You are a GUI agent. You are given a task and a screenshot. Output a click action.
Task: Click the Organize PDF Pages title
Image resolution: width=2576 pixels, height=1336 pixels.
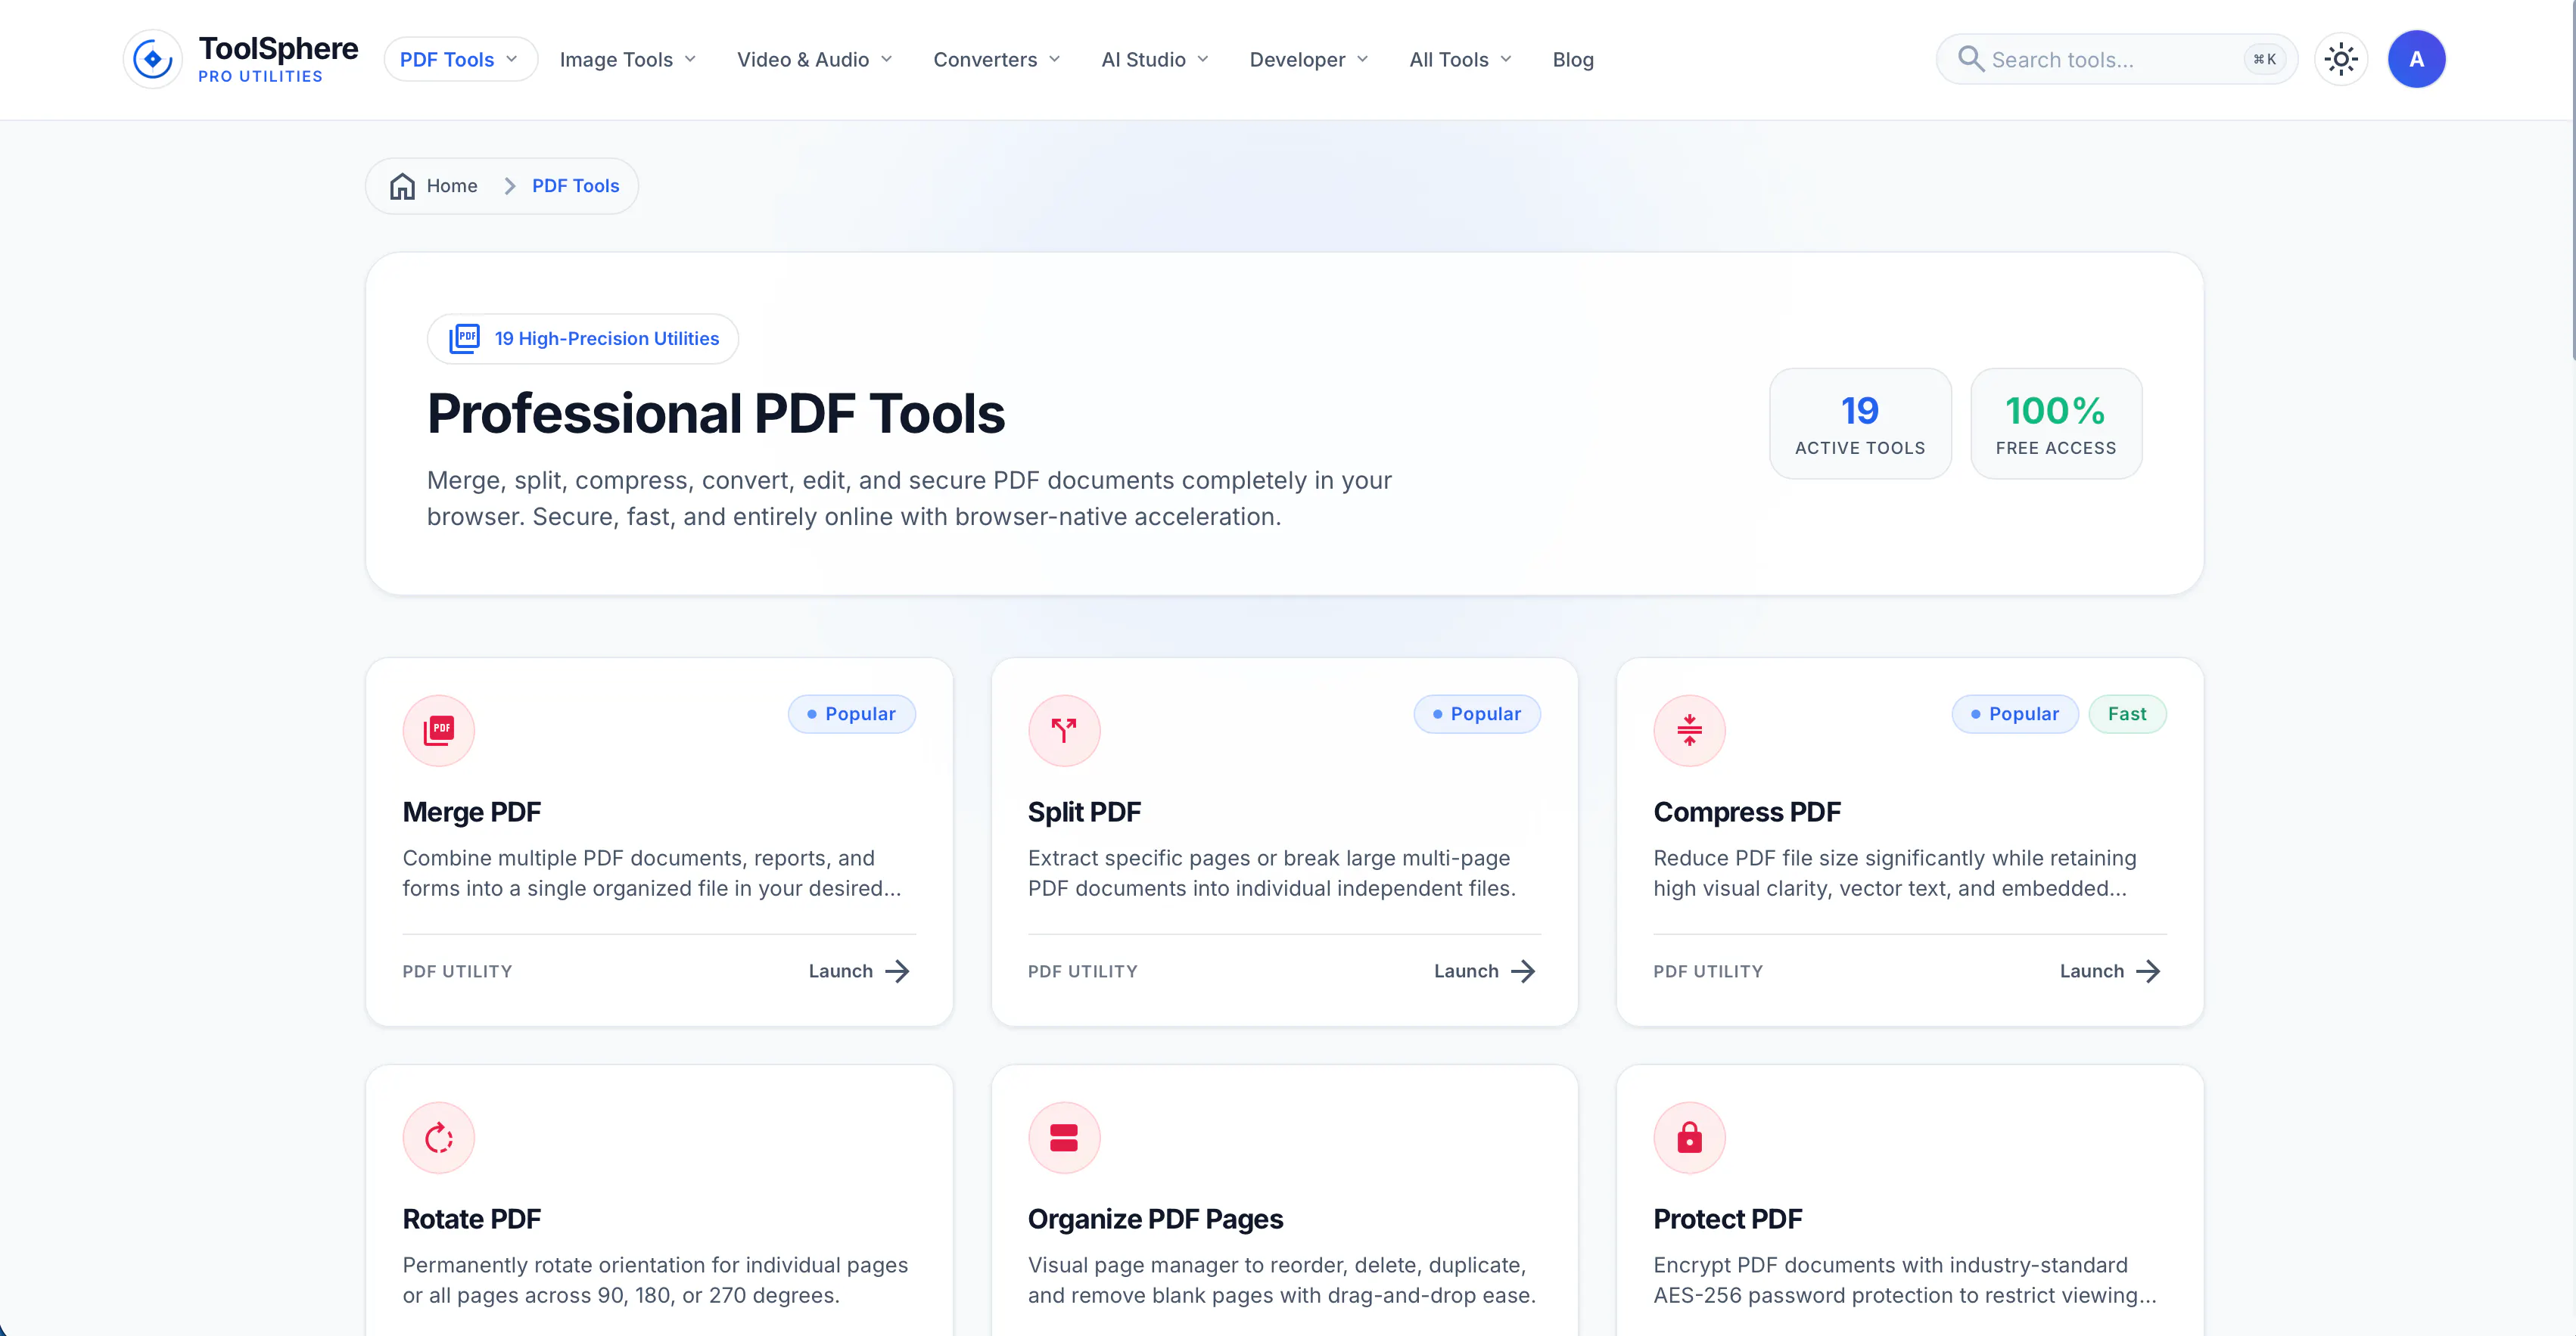[x=1155, y=1219]
